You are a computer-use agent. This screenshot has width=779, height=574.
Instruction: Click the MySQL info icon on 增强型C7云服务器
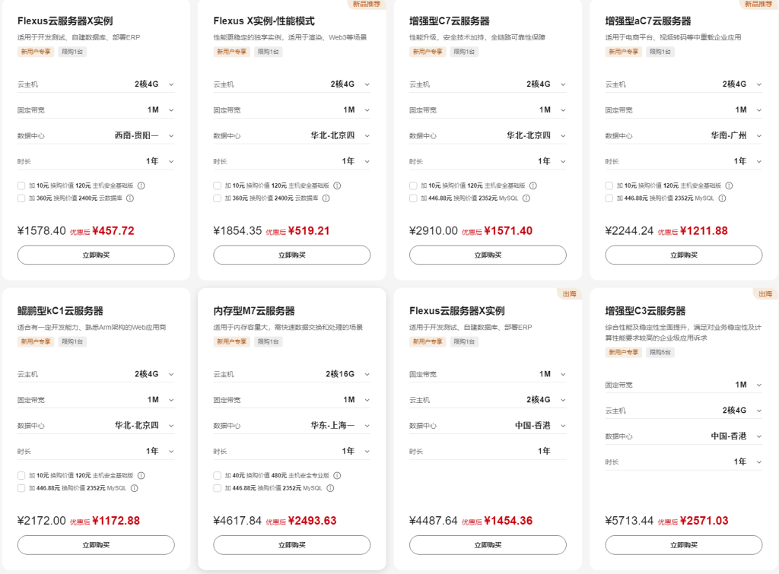click(526, 199)
